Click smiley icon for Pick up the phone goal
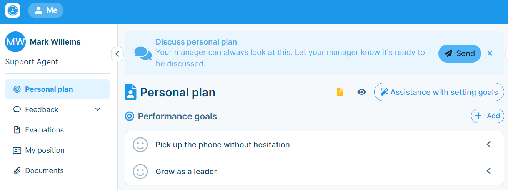 [140, 145]
